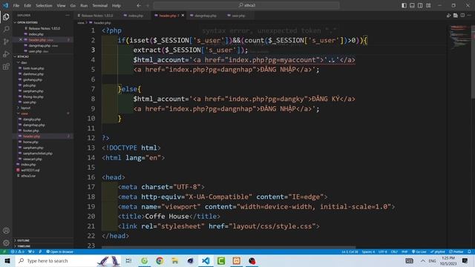
Task: Open the Accounts icon in activity bar
Action: [x=6, y=231]
